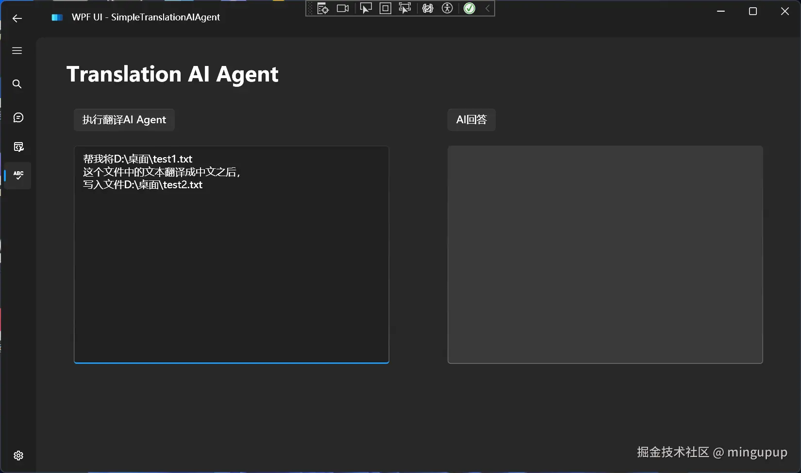Open the search page in the sidebar
Viewport: 801px width, 473px height.
17,84
